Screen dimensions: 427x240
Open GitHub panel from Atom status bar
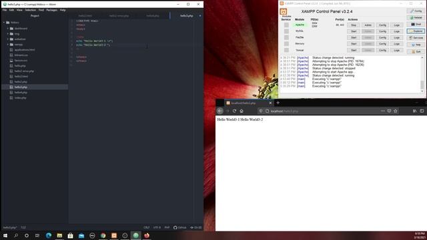tap(180, 227)
